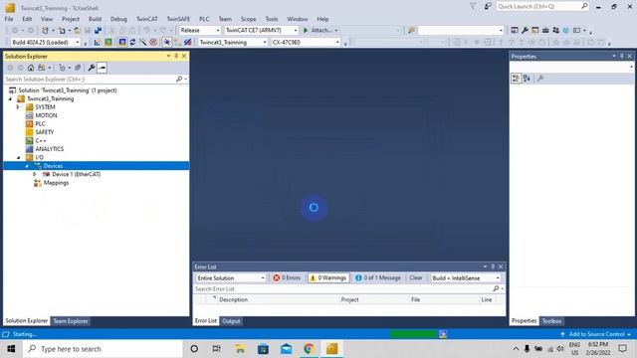
Task: Click the Search Solution Explorer field
Action: [96, 80]
